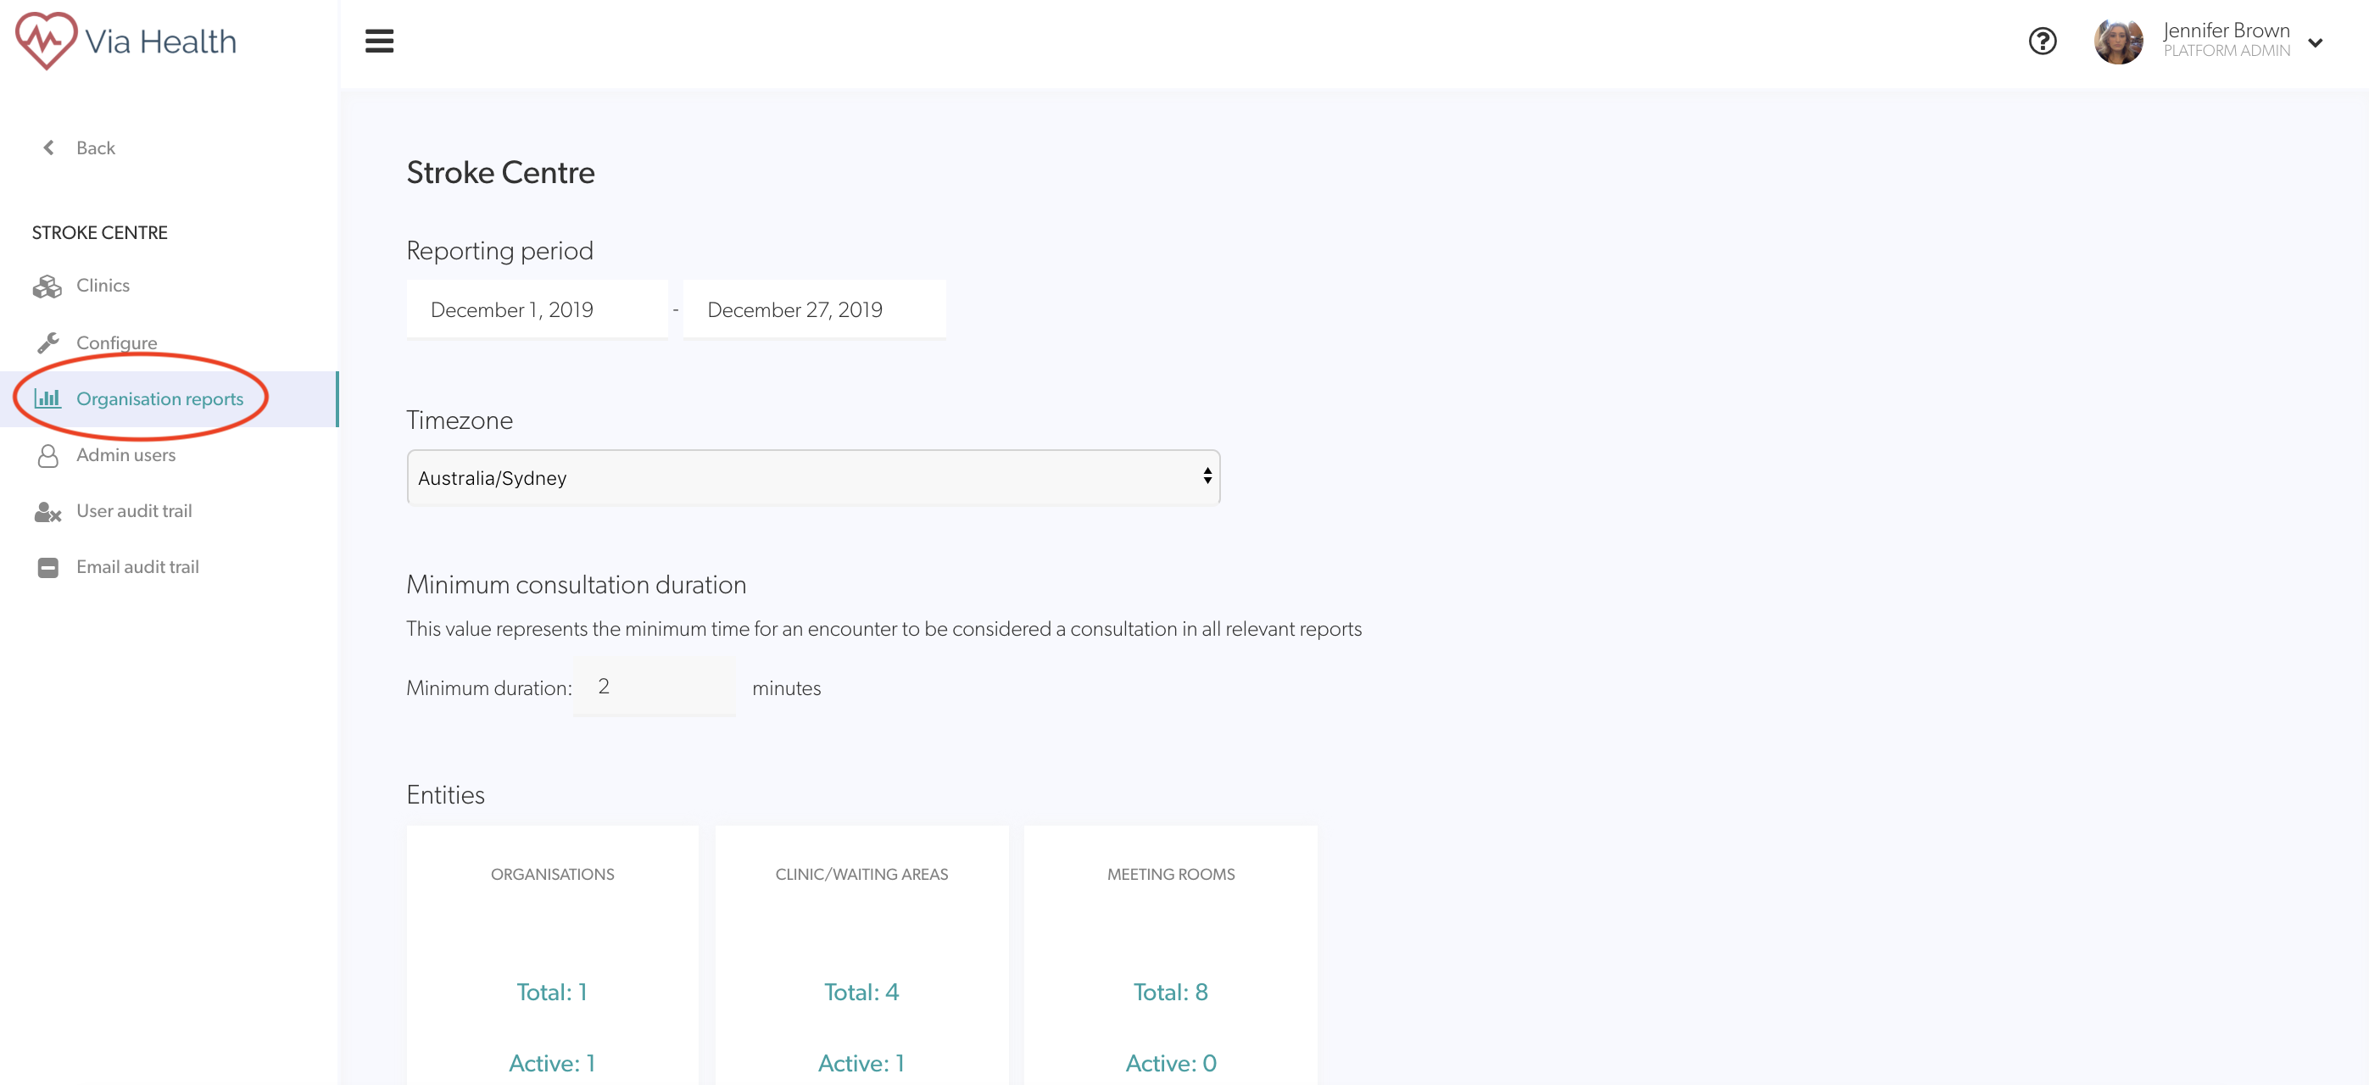
Task: Click the Admin users person icon
Action: click(x=47, y=456)
